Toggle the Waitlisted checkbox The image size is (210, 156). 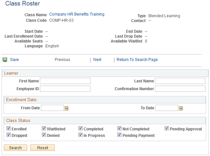coord(44,128)
